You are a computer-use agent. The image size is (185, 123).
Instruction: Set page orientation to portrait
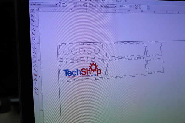coord(81,5)
